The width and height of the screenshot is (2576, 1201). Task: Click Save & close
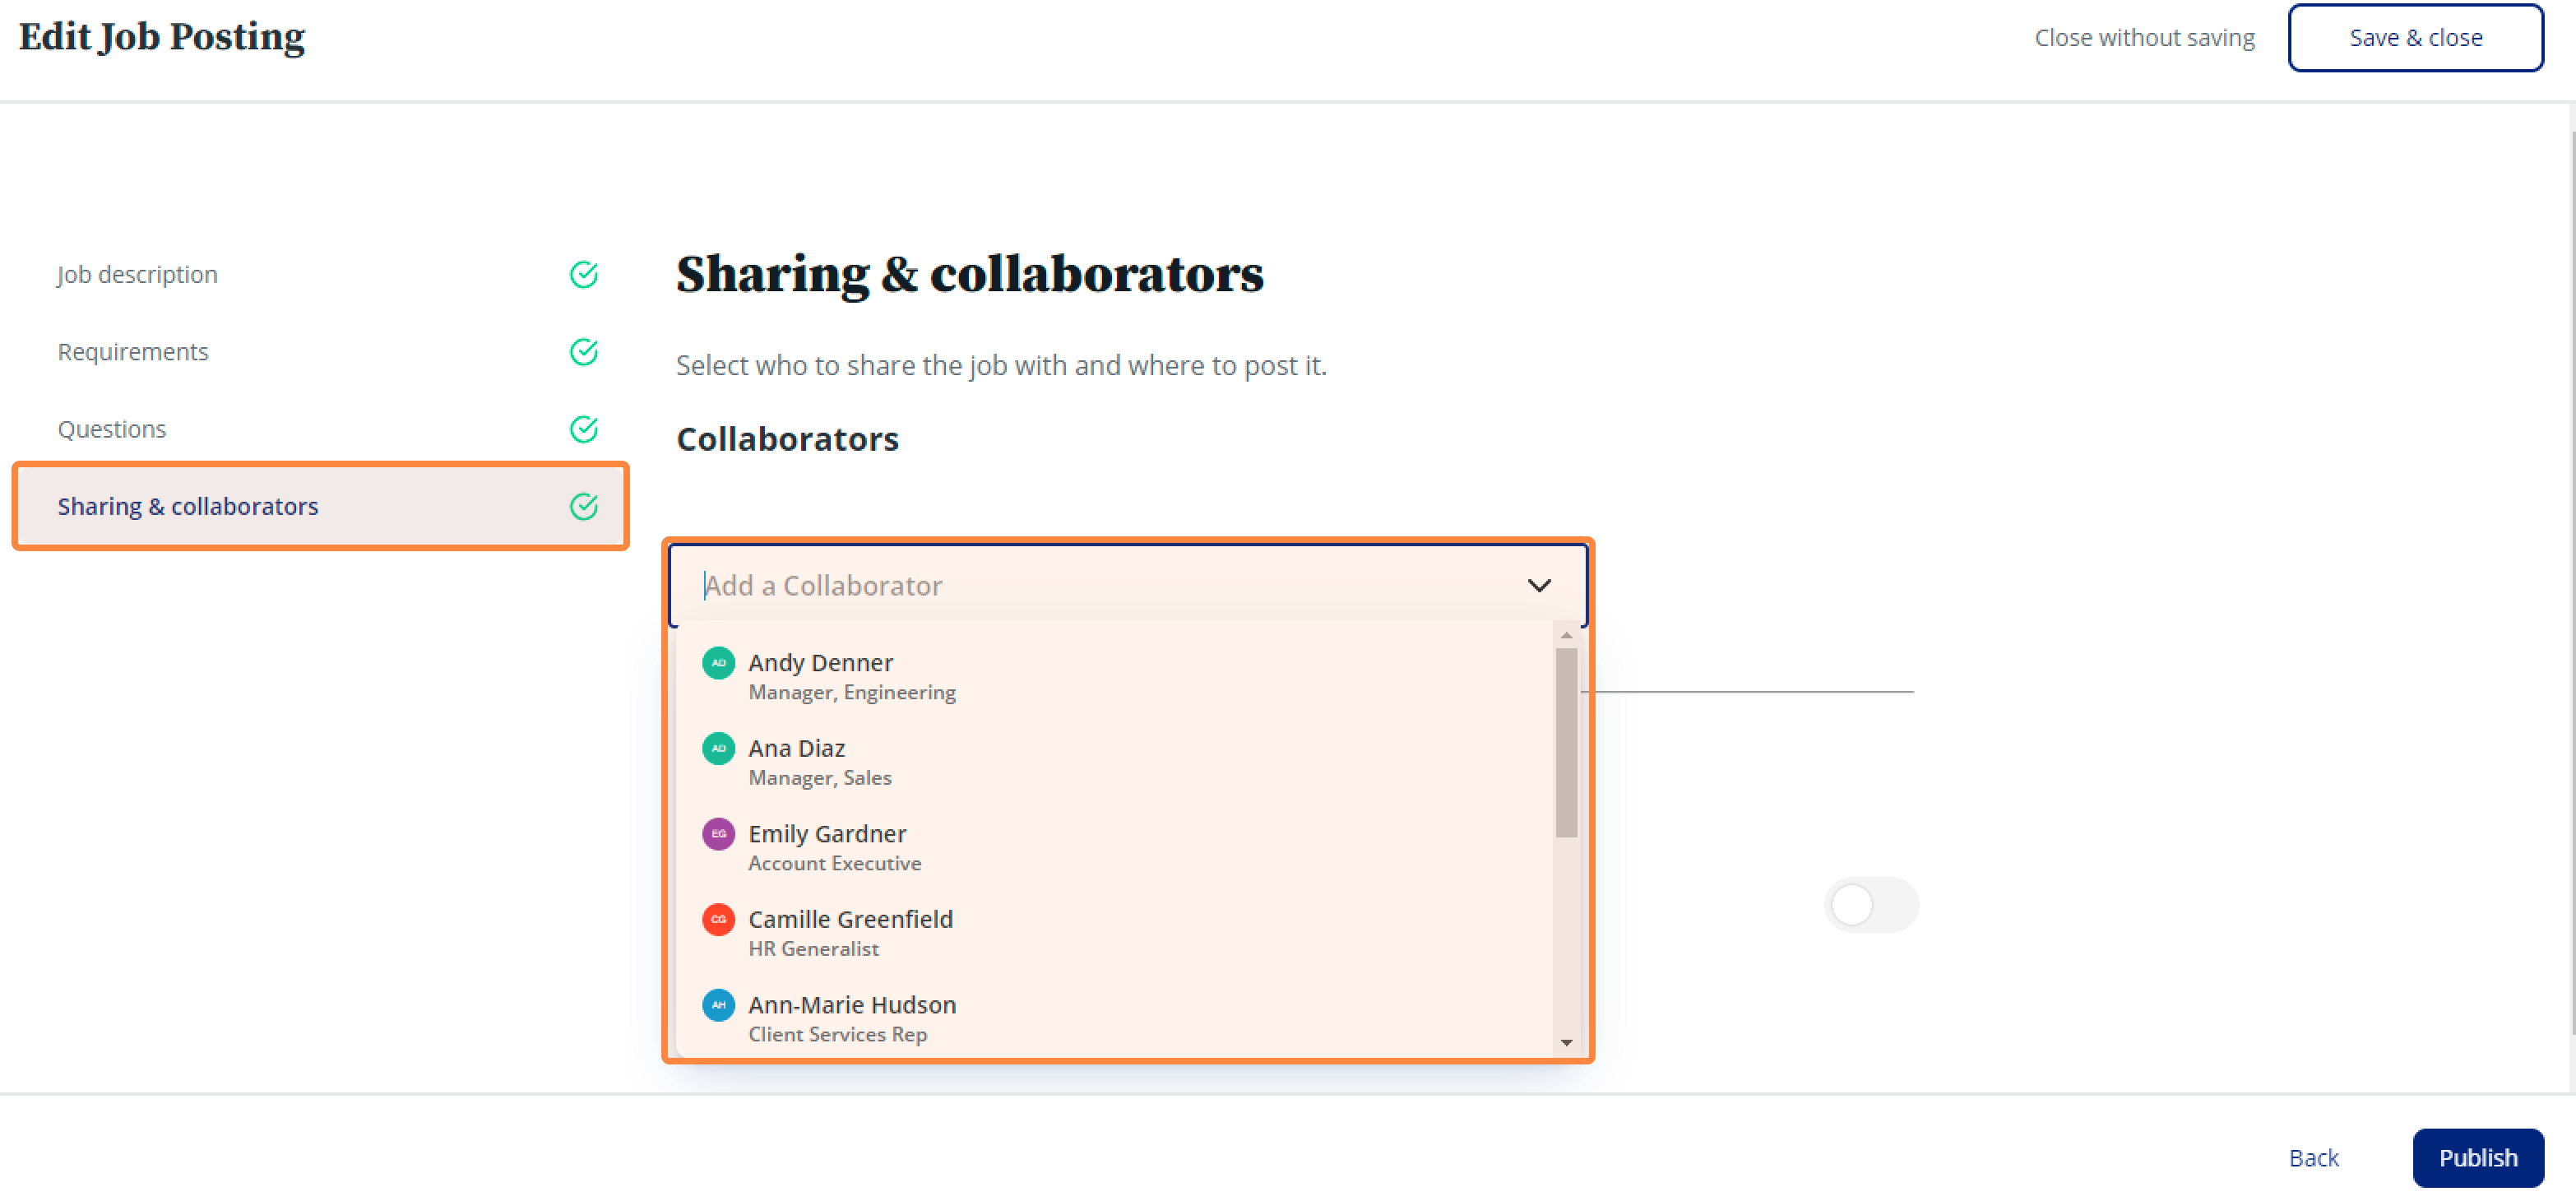2415,38
